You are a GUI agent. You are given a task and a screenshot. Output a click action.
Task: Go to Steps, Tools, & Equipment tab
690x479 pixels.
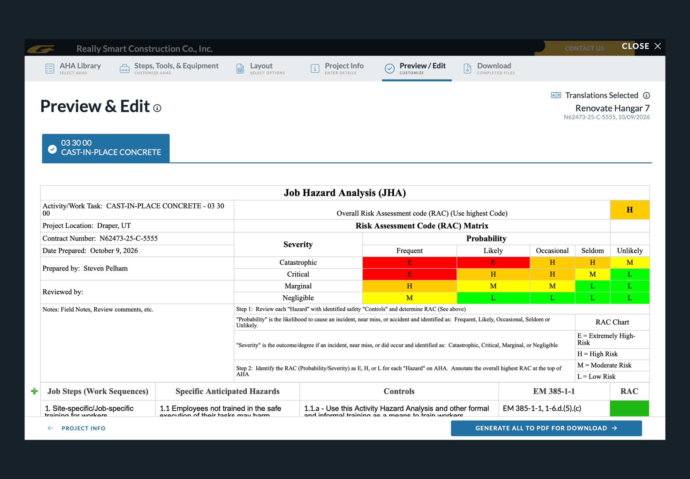click(x=169, y=68)
